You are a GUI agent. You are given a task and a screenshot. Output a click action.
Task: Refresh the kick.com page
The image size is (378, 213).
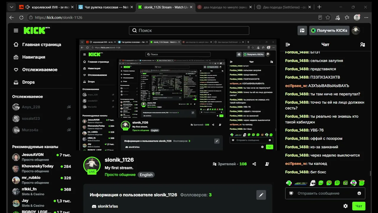tap(21, 17)
